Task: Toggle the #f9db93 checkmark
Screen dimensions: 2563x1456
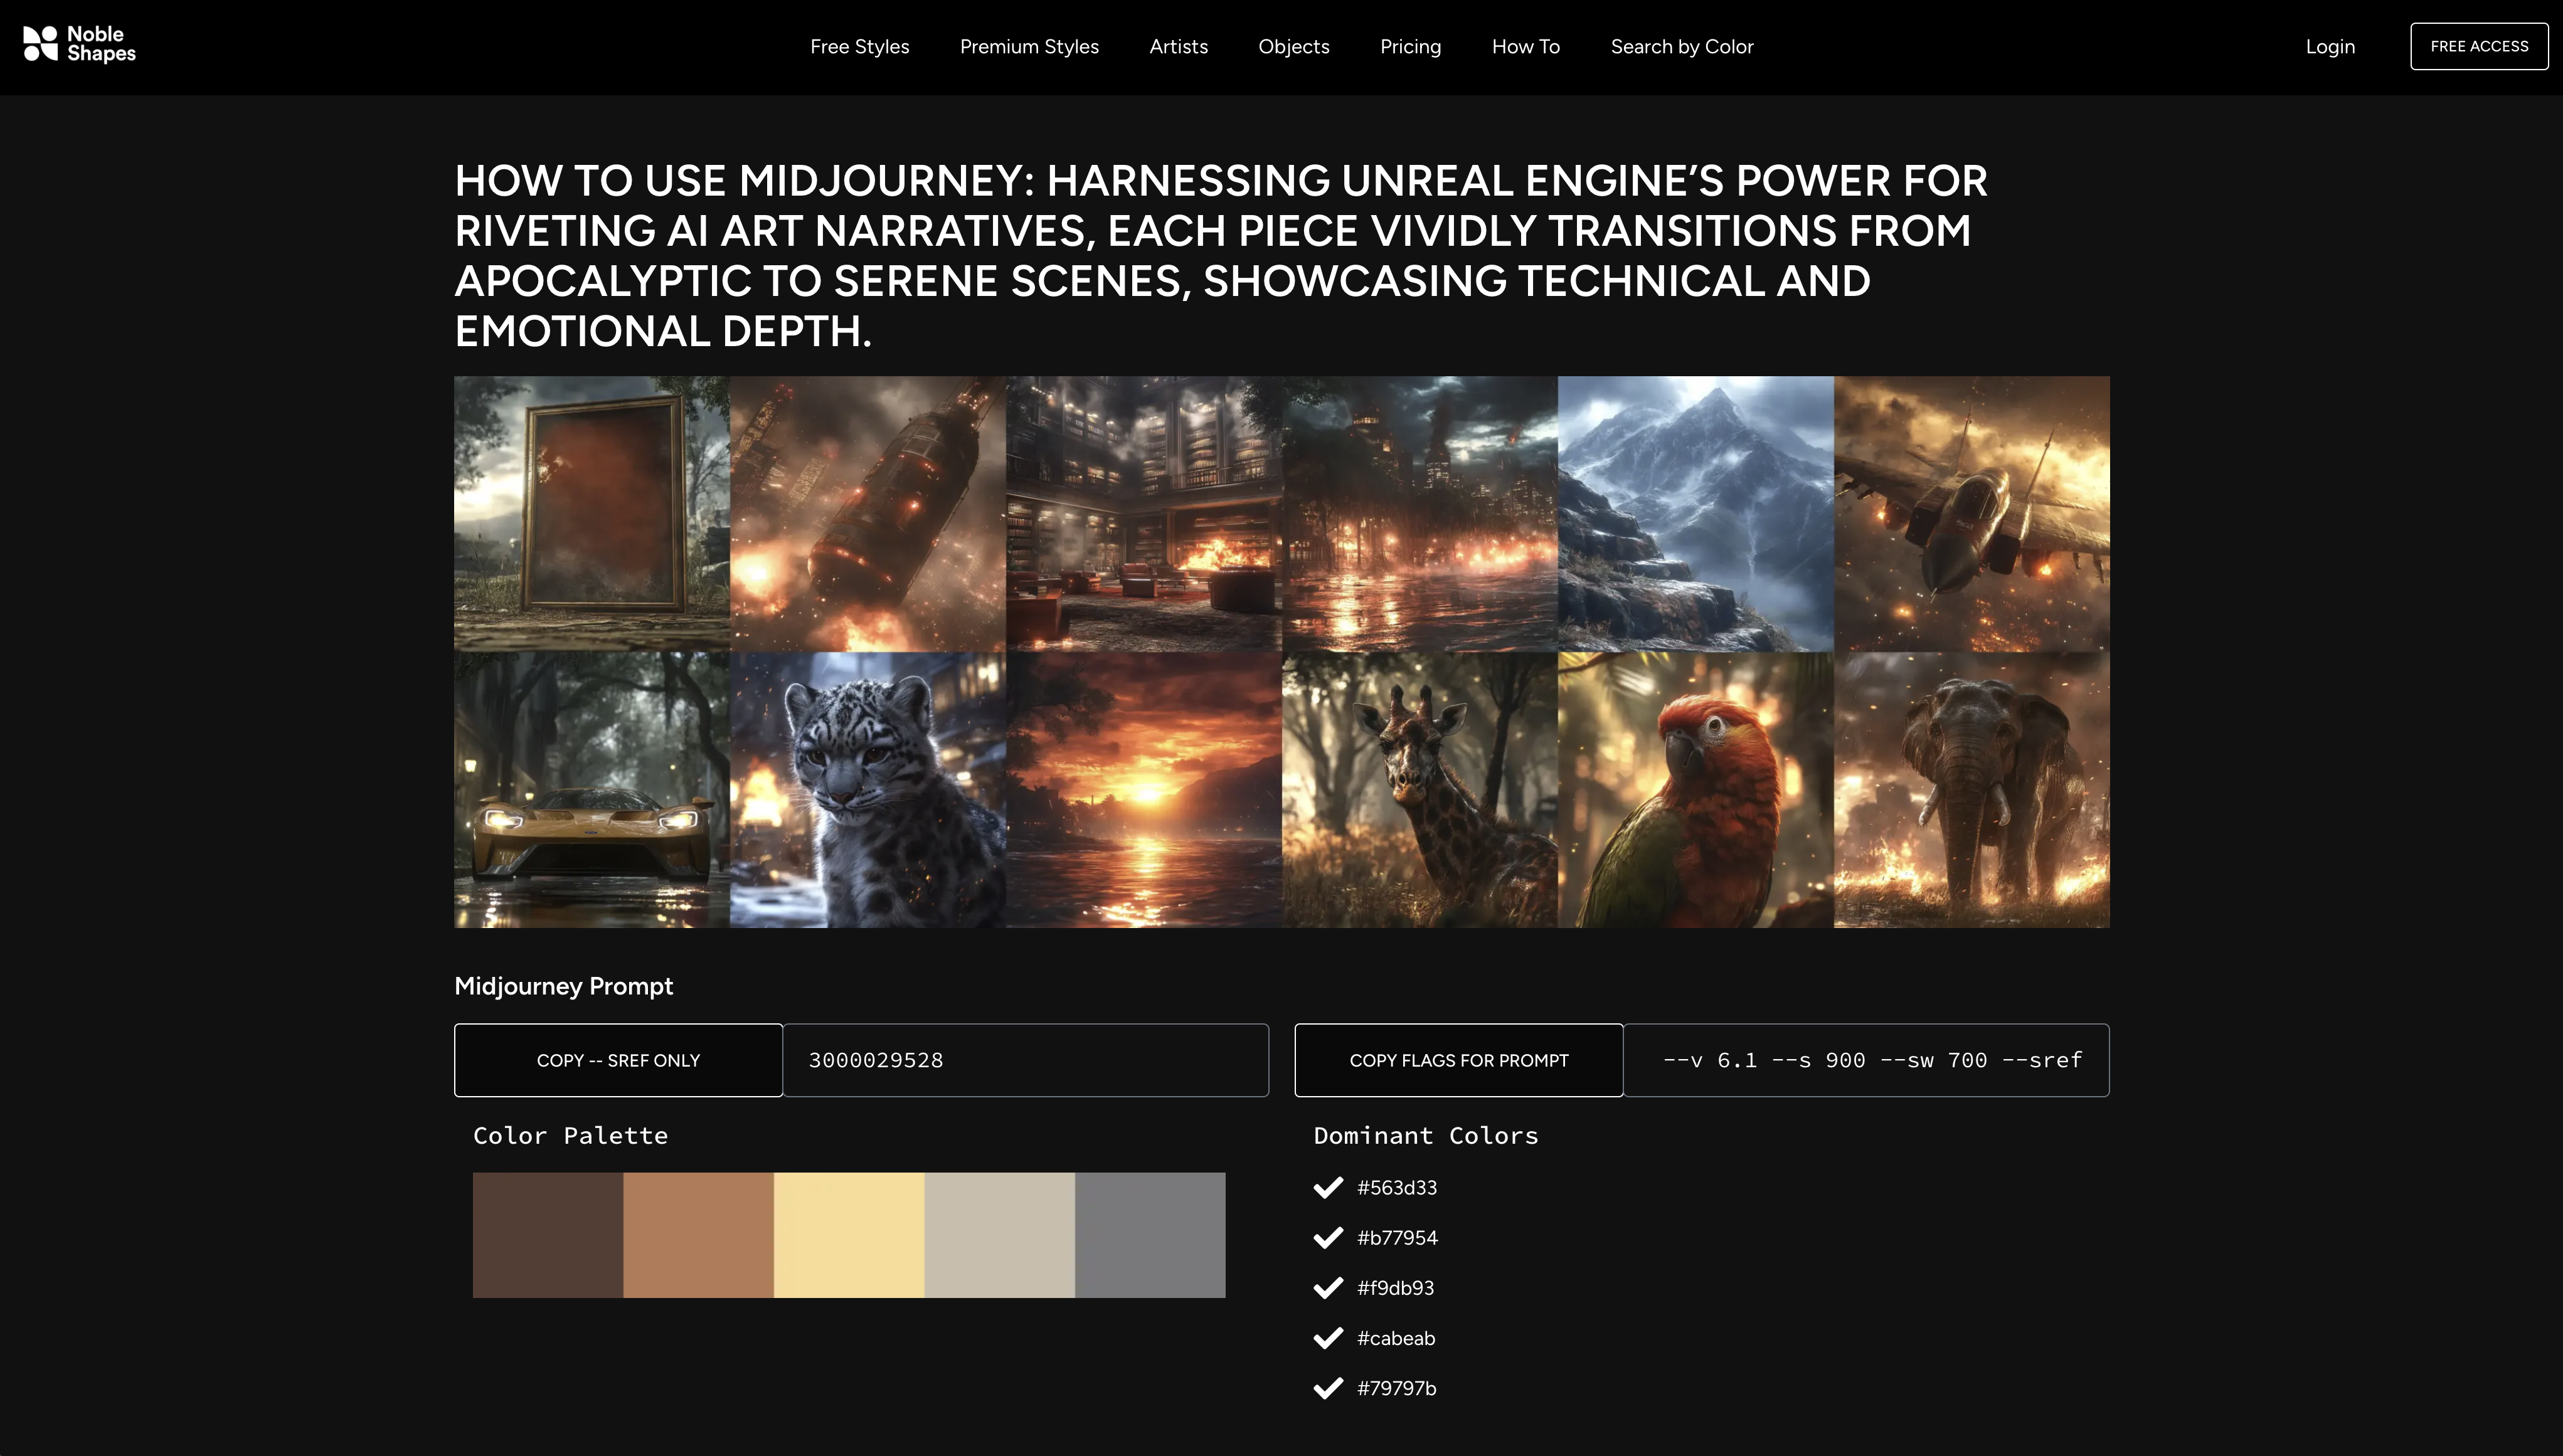Action: point(1327,1288)
